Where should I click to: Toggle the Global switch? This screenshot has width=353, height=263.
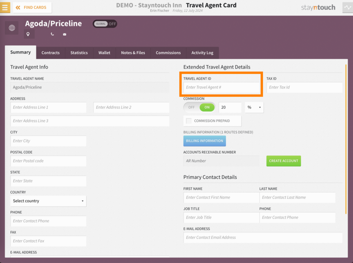(105, 24)
